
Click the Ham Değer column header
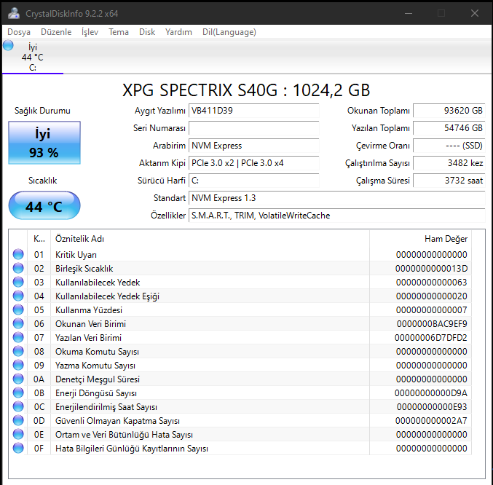(x=420, y=239)
